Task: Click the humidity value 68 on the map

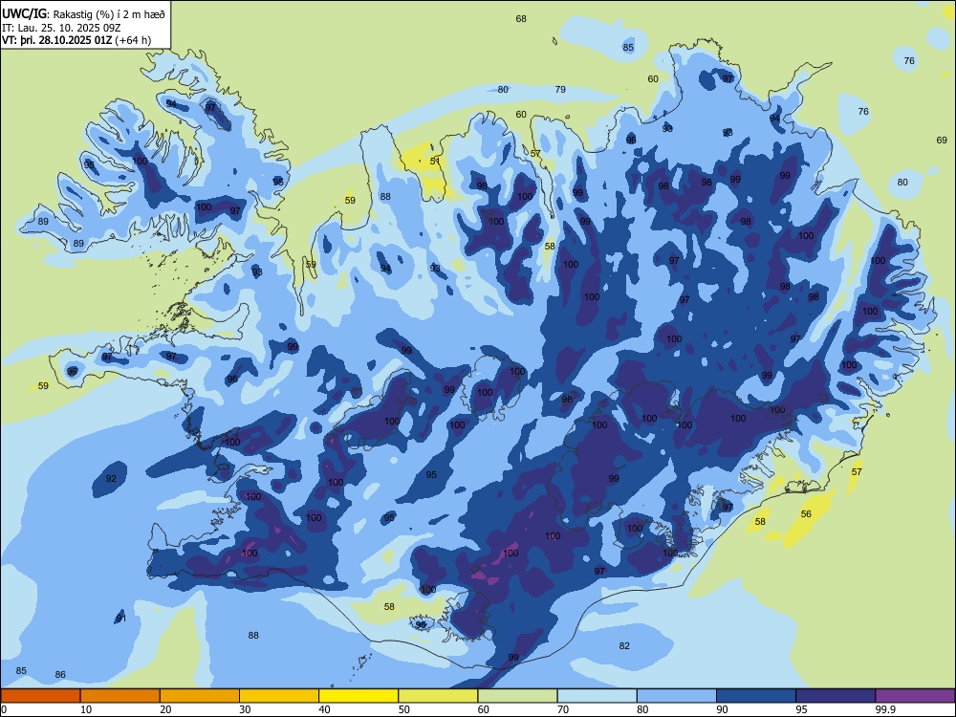Action: (x=521, y=19)
